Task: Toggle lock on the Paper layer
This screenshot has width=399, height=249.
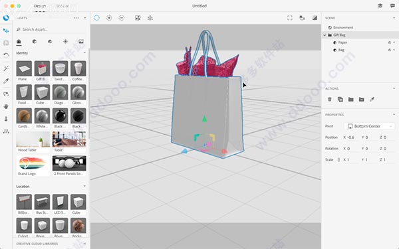Action: pos(390,42)
